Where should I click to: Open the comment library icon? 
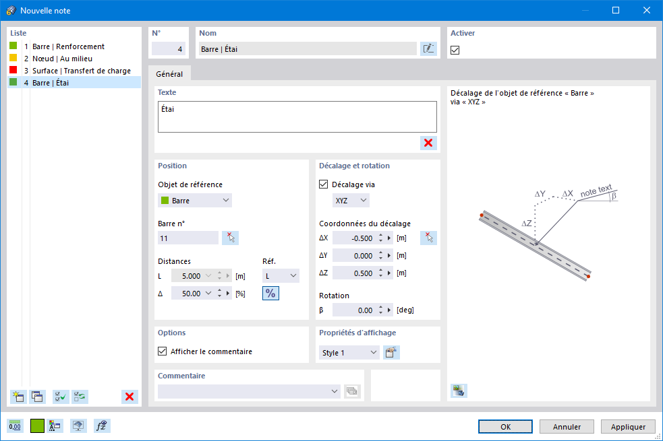tap(352, 391)
